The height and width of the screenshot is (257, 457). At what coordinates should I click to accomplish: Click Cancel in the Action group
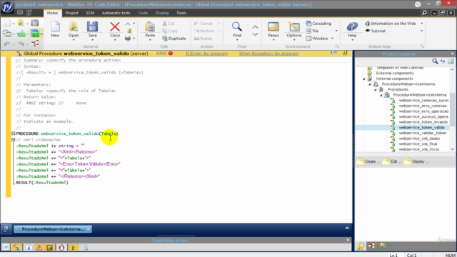(203, 24)
